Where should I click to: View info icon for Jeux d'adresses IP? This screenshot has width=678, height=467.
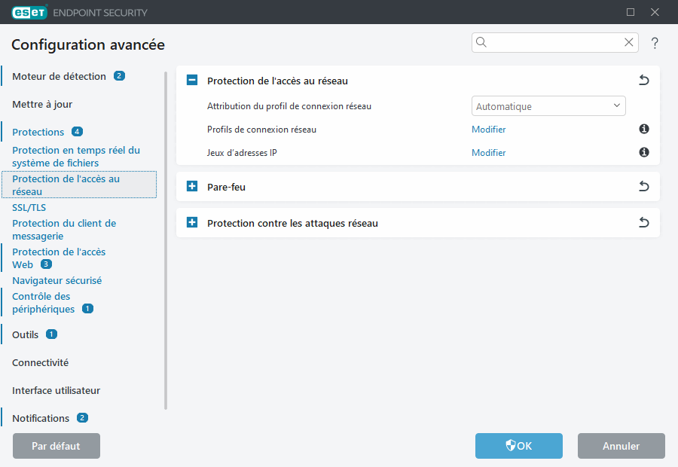coord(643,152)
